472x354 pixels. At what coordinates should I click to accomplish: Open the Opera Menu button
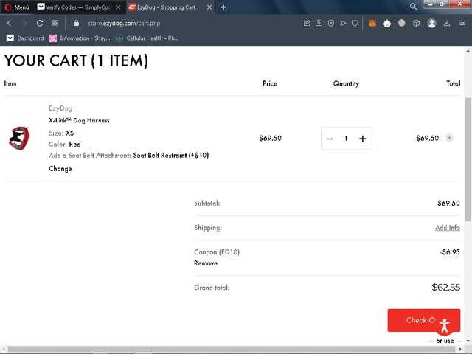pyautogui.click(x=16, y=7)
